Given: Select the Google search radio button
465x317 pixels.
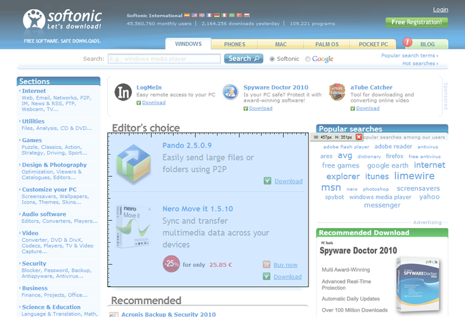Looking at the screenshot, I should pos(308,59).
